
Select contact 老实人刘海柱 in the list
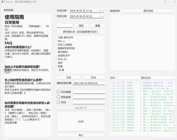pos(65,45)
